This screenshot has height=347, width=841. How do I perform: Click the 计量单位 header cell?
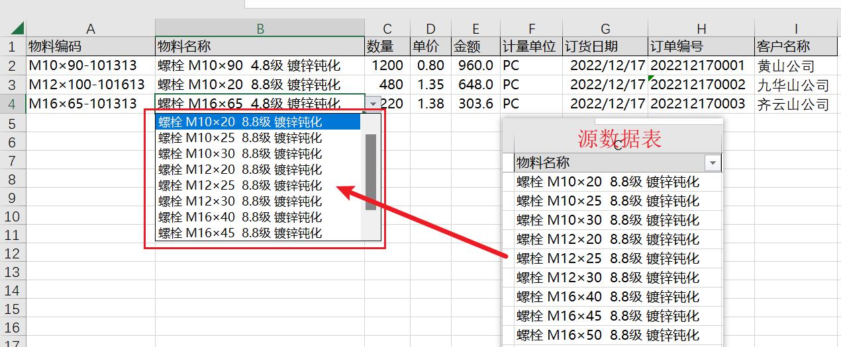[x=532, y=46]
